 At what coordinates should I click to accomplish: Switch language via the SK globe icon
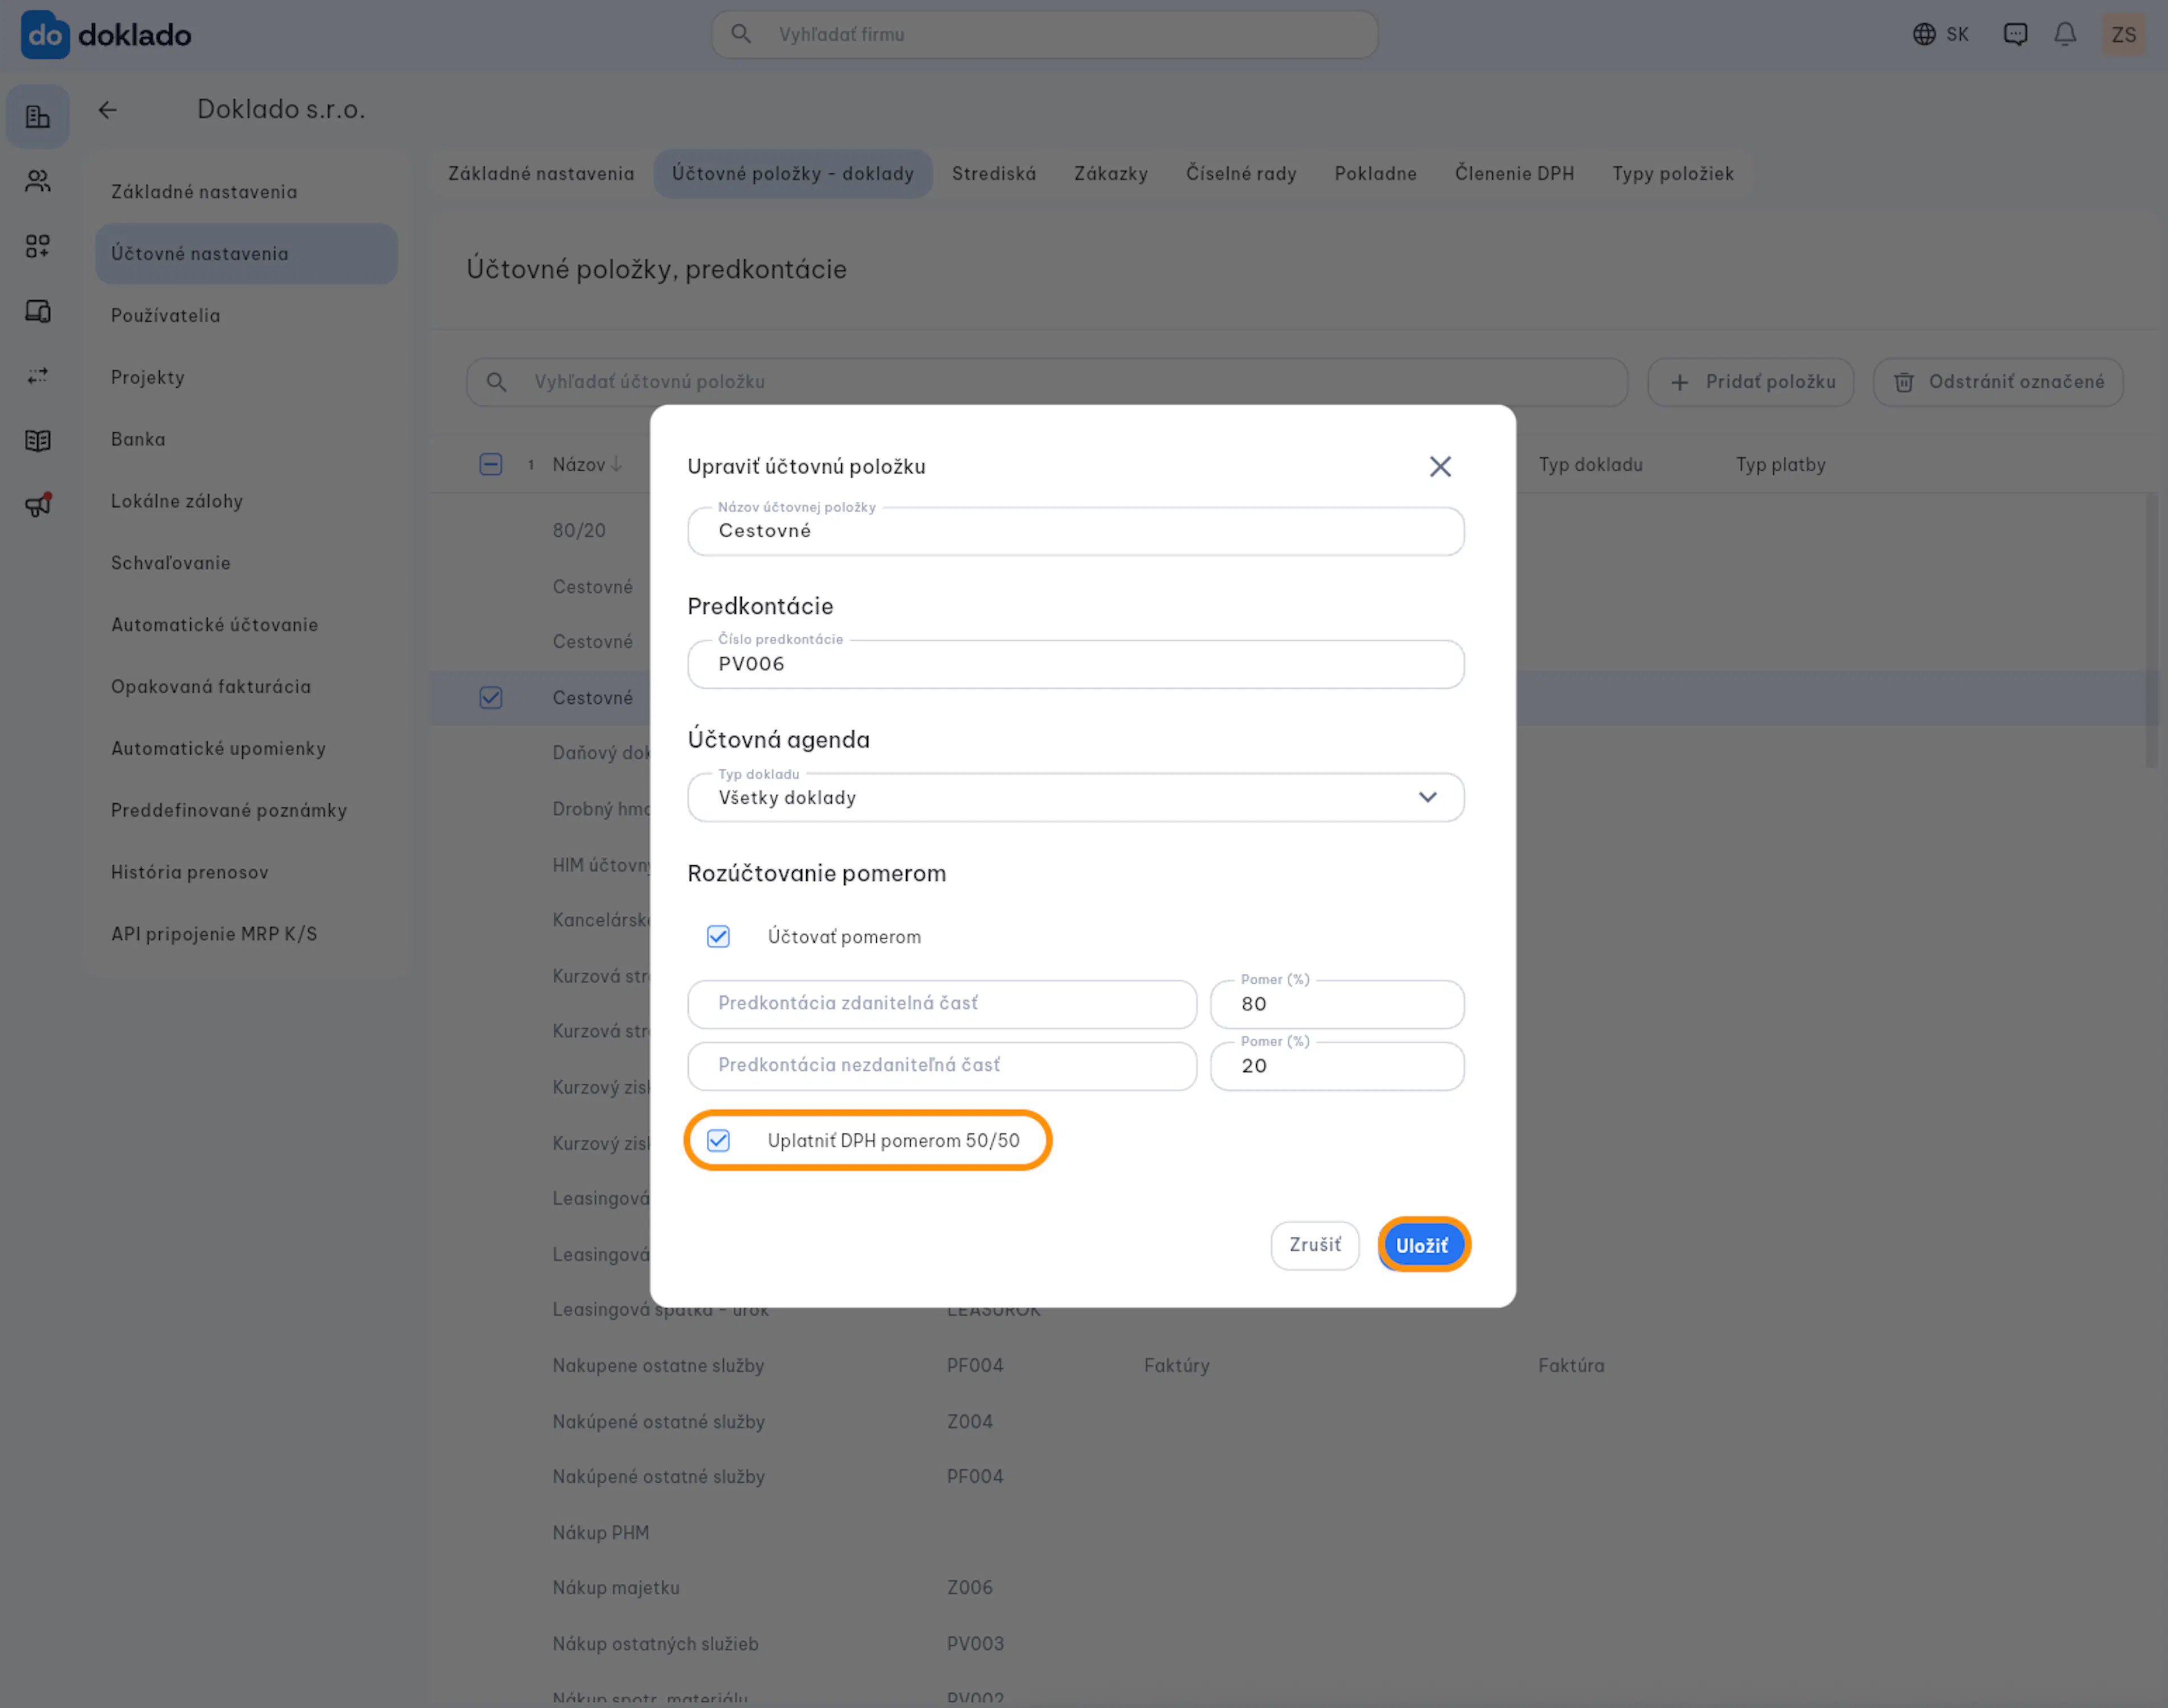[1940, 35]
